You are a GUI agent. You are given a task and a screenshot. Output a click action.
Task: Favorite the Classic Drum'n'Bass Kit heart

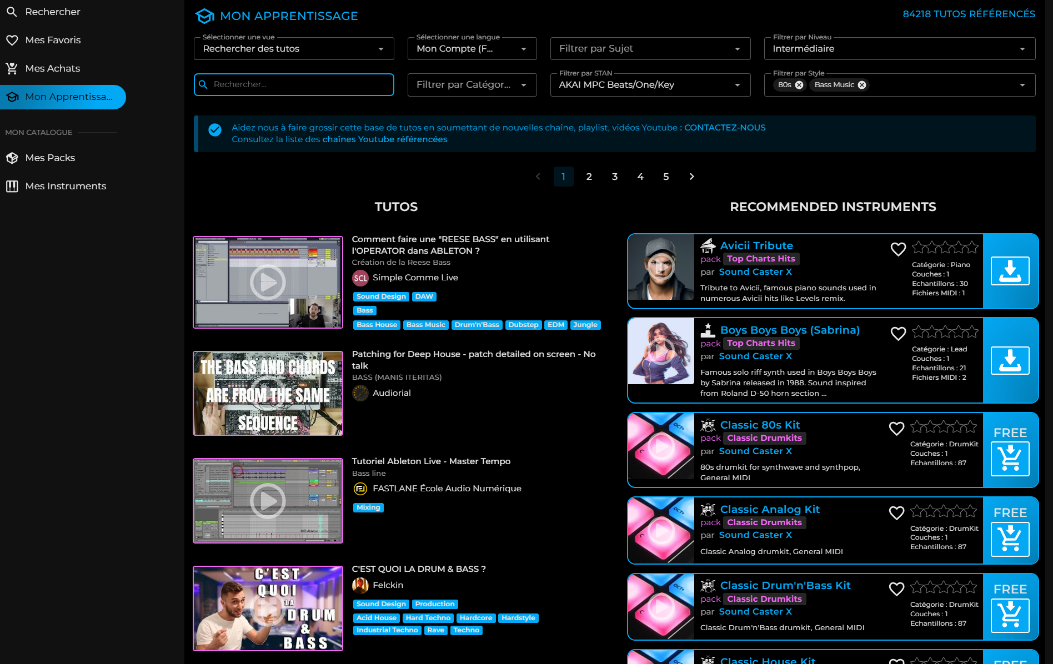[x=896, y=589]
